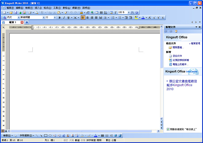Open the 檔案管理 file management link
Viewport: 203px width, 143px height.
[x=195, y=43]
